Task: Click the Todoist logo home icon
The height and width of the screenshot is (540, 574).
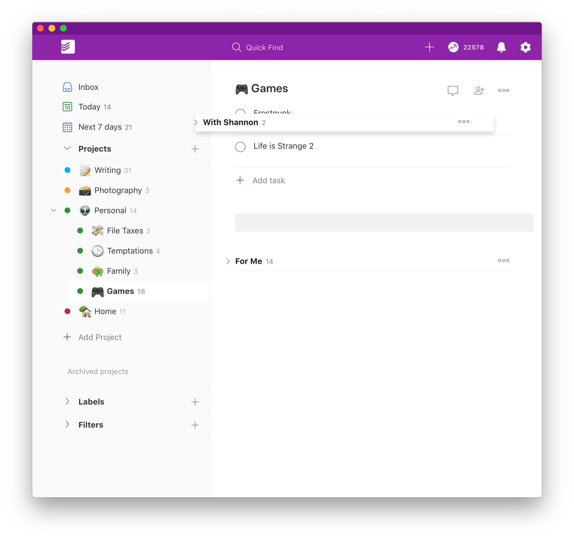Action: coord(68,47)
